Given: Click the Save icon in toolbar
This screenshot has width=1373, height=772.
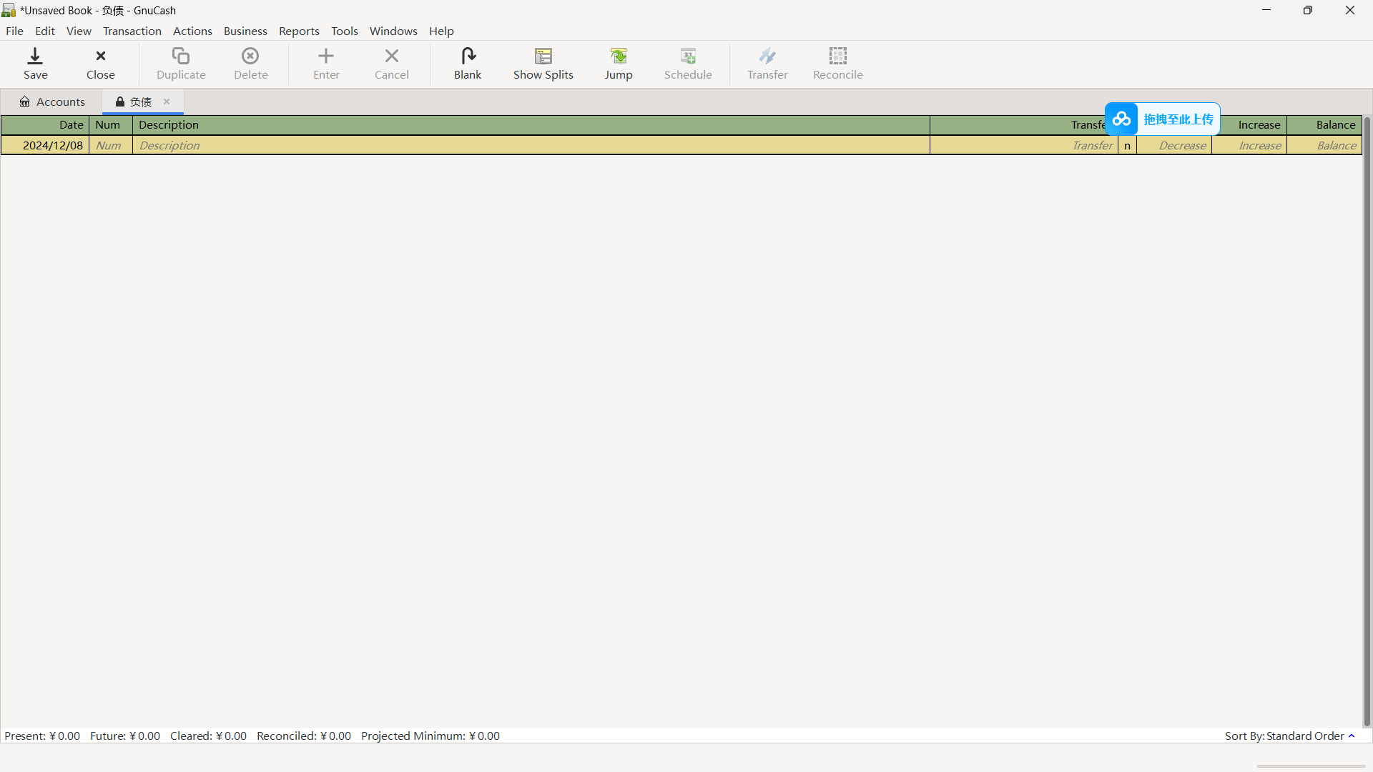Looking at the screenshot, I should tap(35, 62).
